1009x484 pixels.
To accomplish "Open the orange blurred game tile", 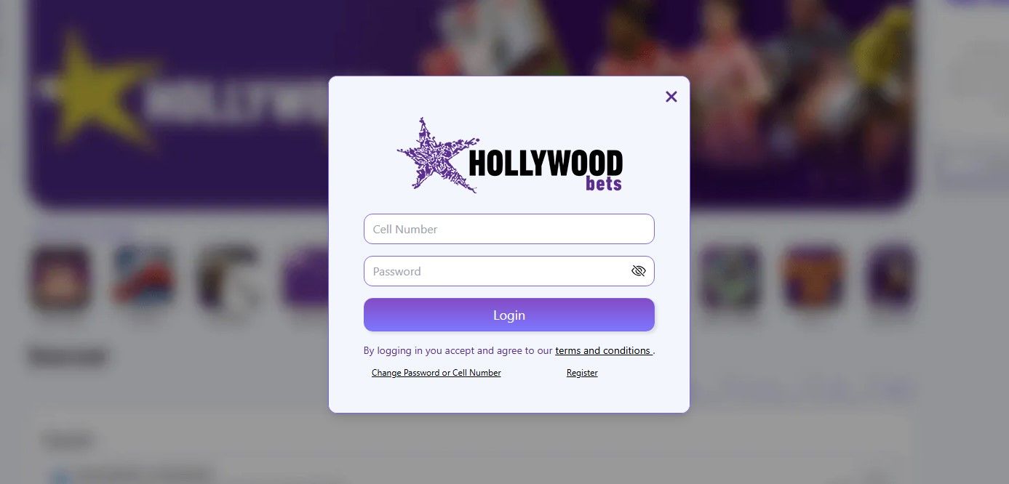I will tap(813, 278).
